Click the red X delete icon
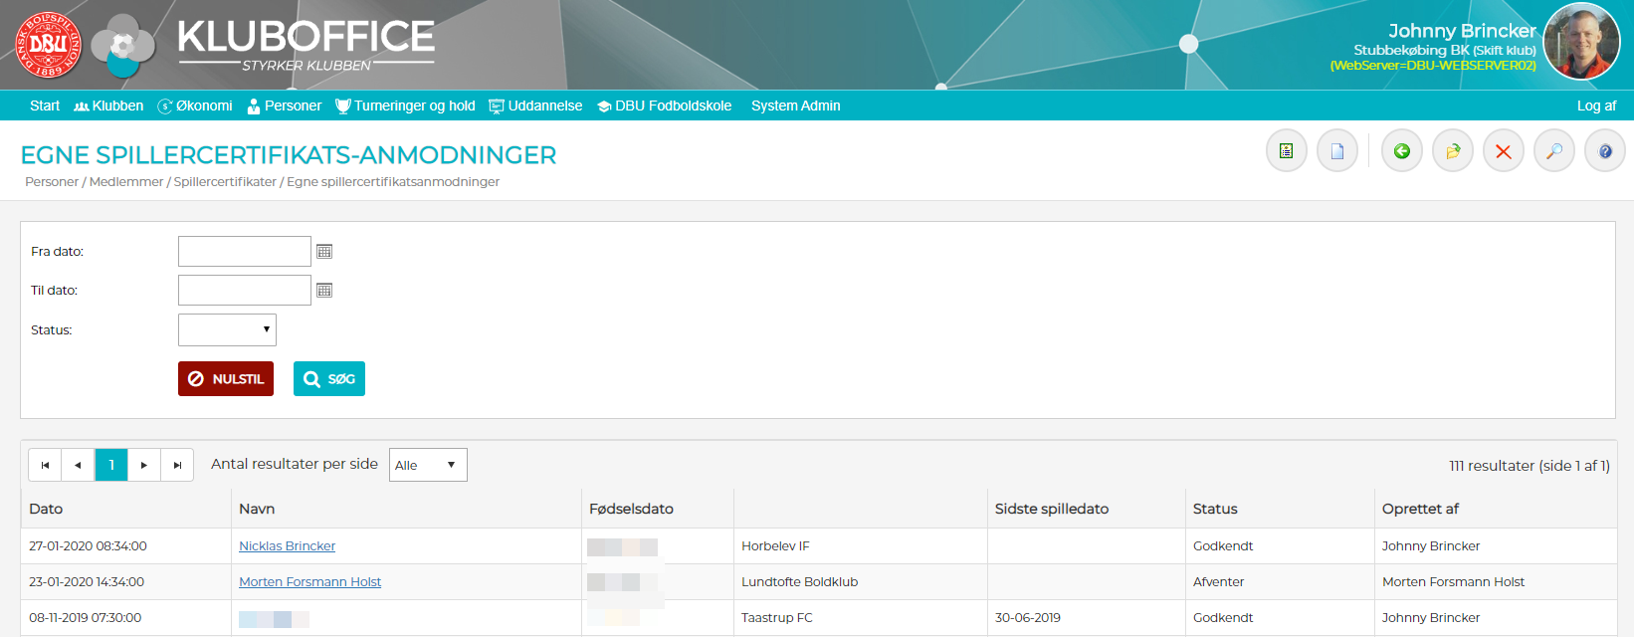Image resolution: width=1634 pixels, height=637 pixels. [1503, 151]
